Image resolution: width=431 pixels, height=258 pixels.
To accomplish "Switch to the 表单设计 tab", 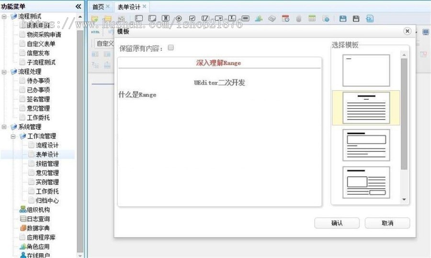I will (129, 7).
